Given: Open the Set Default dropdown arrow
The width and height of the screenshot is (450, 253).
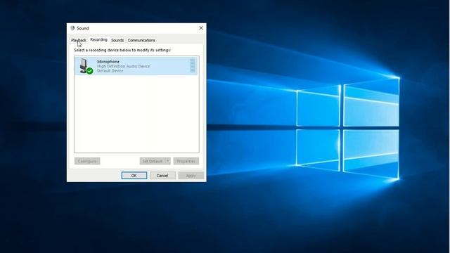Looking at the screenshot, I should click(168, 161).
